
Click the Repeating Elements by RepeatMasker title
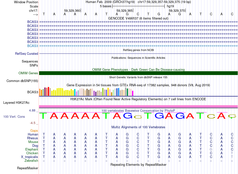pyautogui.click(x=139, y=164)
